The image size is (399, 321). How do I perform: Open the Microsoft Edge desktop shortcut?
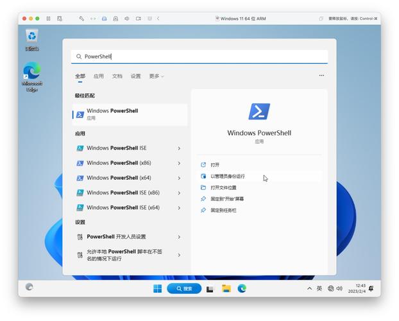(32, 76)
